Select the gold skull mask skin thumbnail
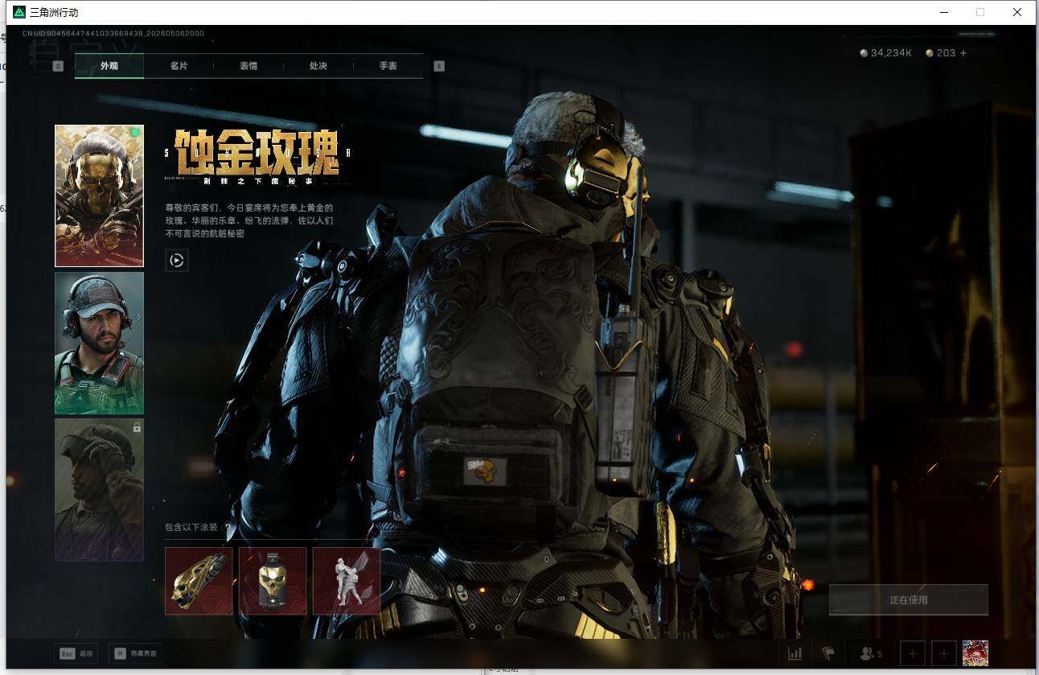 (x=99, y=196)
